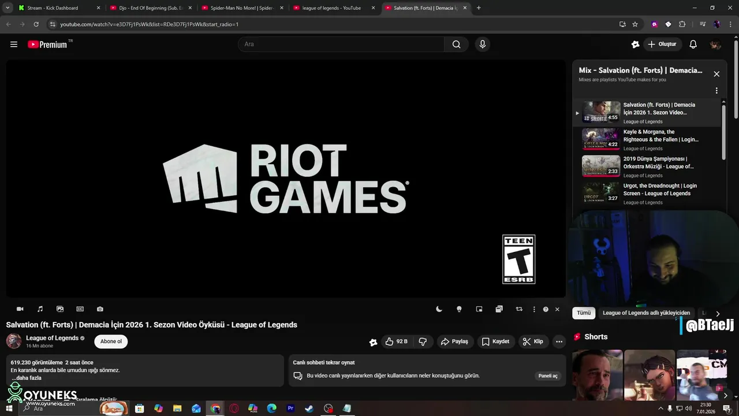Image resolution: width=739 pixels, height=416 pixels.
Task: Open Chrome three-dot menu
Action: [x=729, y=24]
